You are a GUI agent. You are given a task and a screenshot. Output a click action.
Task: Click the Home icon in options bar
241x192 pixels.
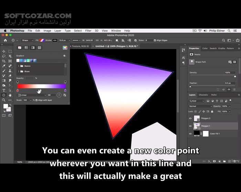click(x=6, y=40)
